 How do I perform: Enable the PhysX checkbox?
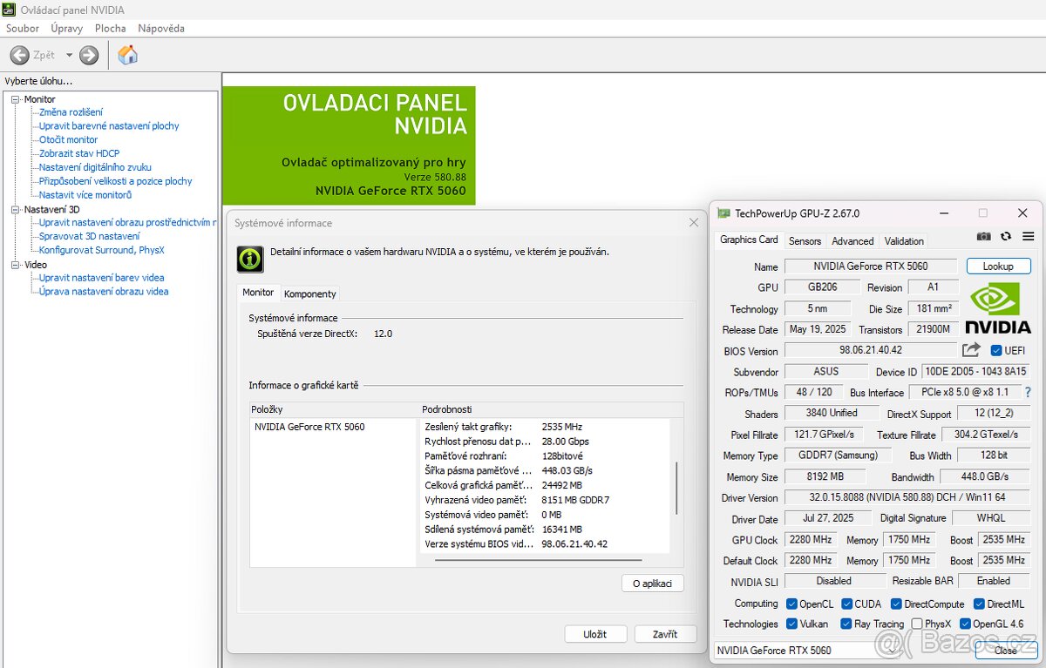[x=919, y=624]
